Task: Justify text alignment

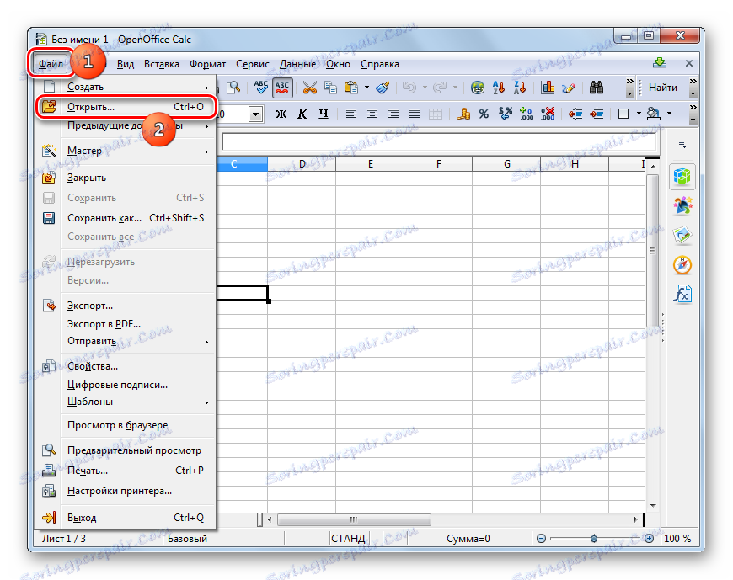Action: click(415, 114)
